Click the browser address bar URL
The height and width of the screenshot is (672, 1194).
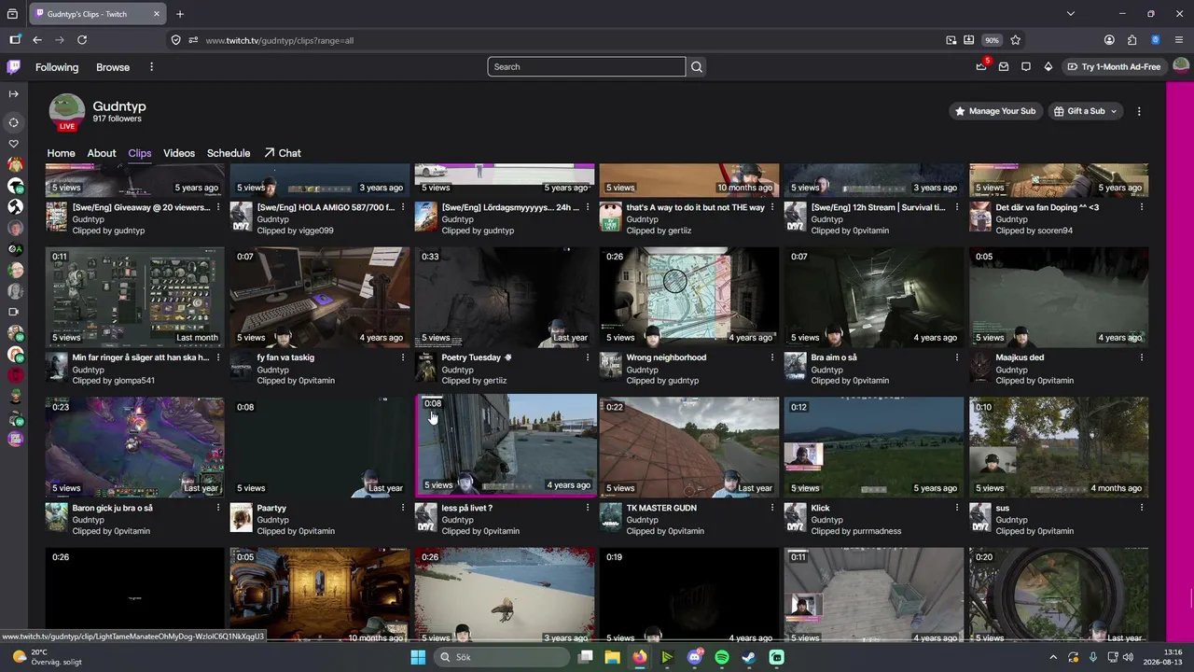click(x=279, y=40)
